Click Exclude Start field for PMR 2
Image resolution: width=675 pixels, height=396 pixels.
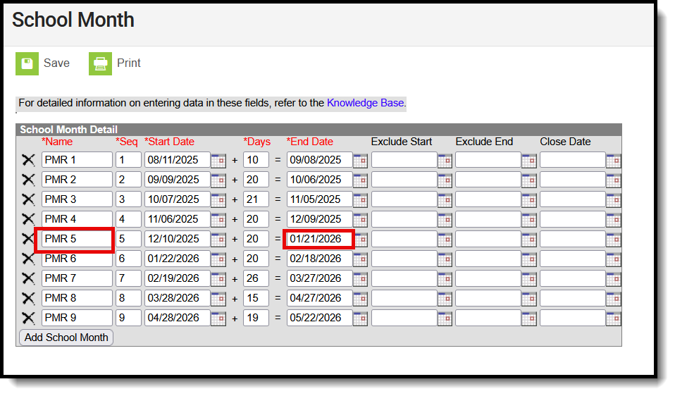click(x=404, y=180)
